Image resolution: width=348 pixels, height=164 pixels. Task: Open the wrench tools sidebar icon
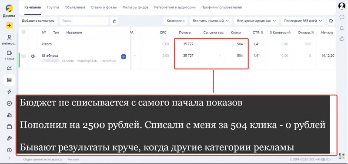pos(9,138)
